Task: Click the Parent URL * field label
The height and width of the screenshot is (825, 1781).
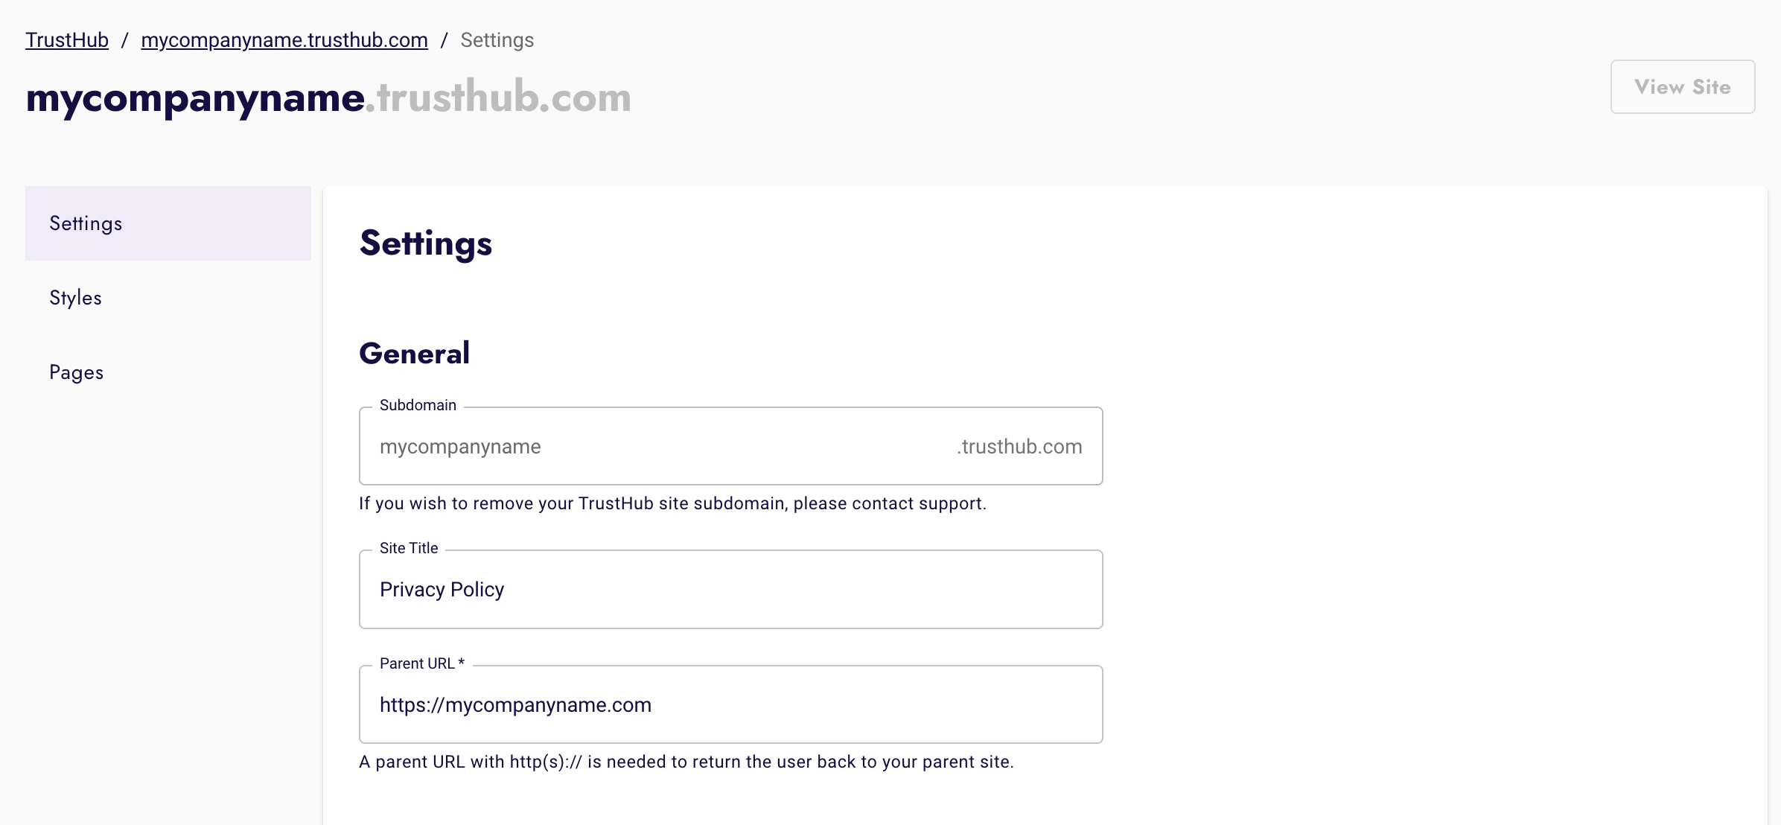Action: click(422, 663)
